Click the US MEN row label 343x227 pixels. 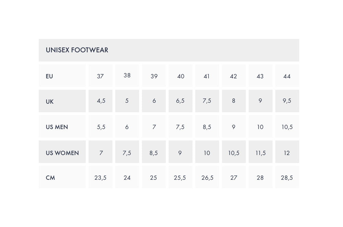point(57,127)
